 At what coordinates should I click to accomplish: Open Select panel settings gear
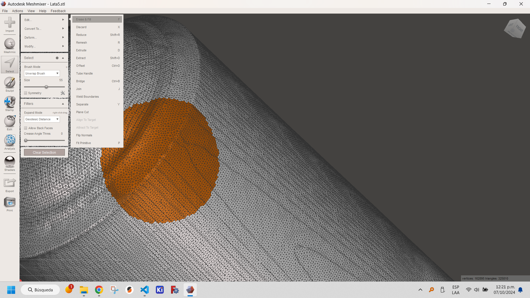(57, 58)
